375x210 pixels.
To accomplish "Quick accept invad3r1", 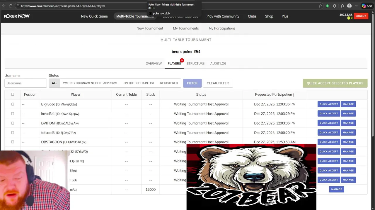I will click(329, 113).
